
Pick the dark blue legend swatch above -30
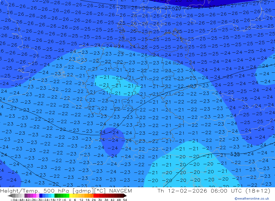[x=41, y=196]
